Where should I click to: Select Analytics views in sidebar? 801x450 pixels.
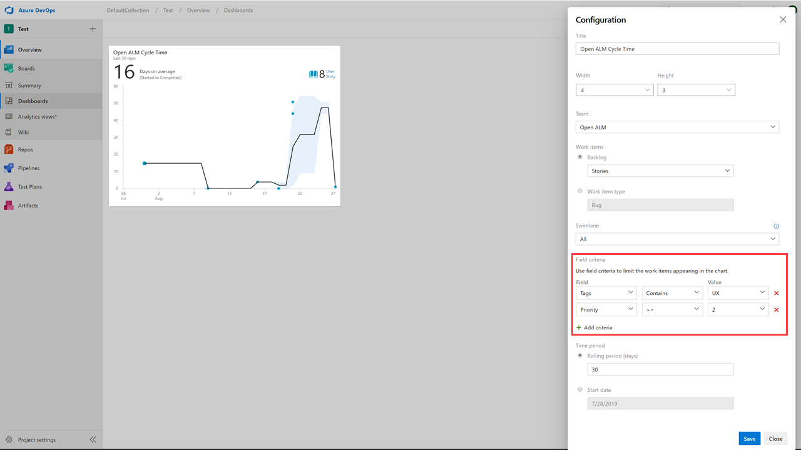[36, 116]
